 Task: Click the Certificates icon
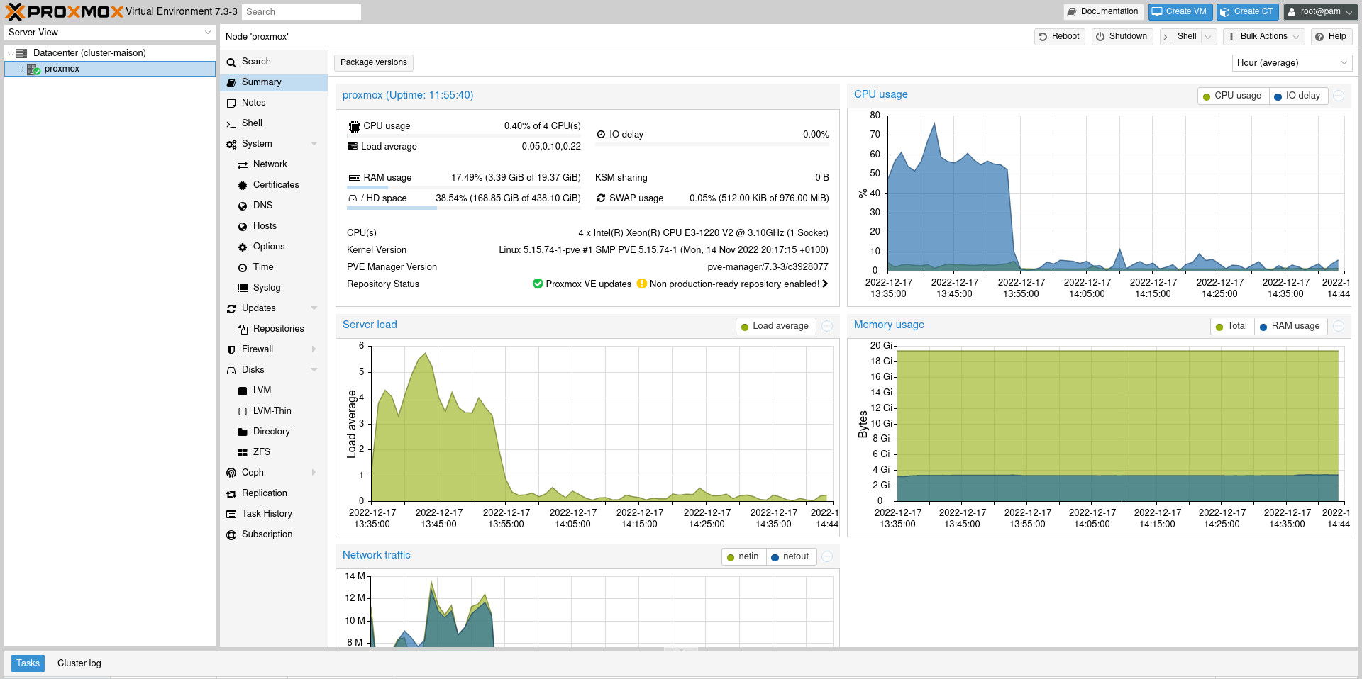point(243,186)
